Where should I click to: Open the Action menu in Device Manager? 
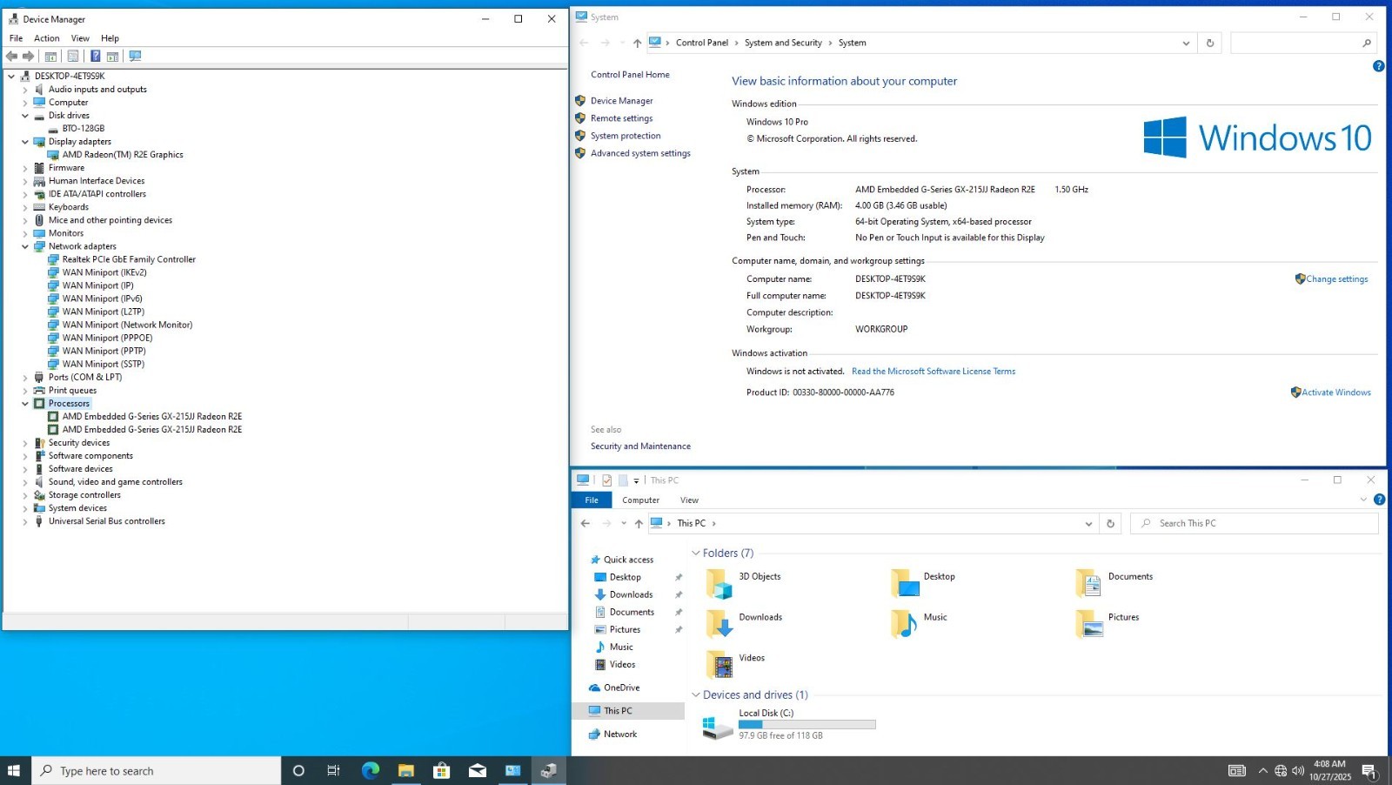click(x=47, y=38)
